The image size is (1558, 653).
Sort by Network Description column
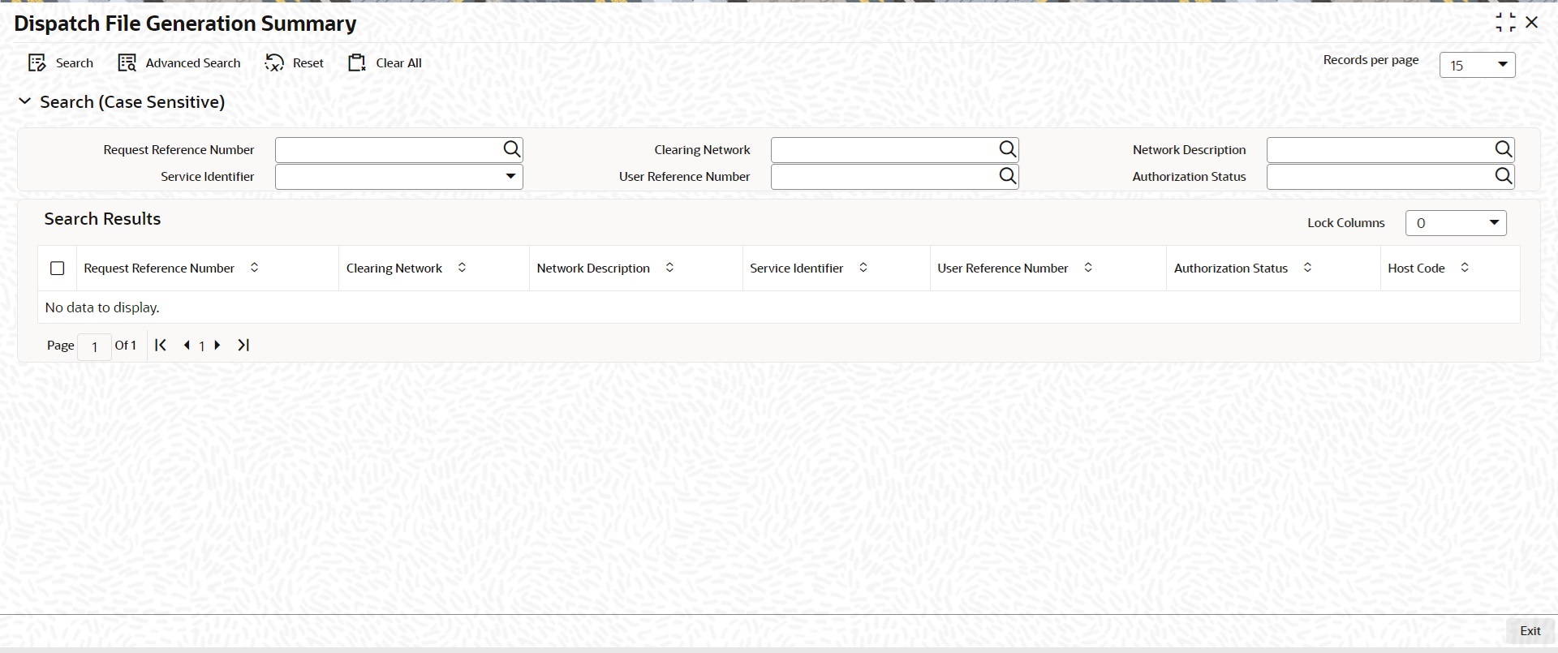(x=669, y=268)
